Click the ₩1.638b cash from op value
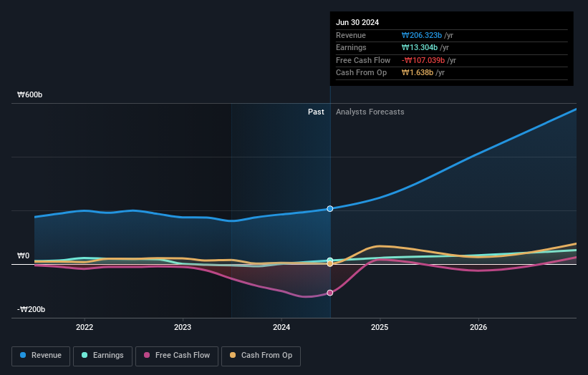The image size is (588, 375). click(x=418, y=73)
